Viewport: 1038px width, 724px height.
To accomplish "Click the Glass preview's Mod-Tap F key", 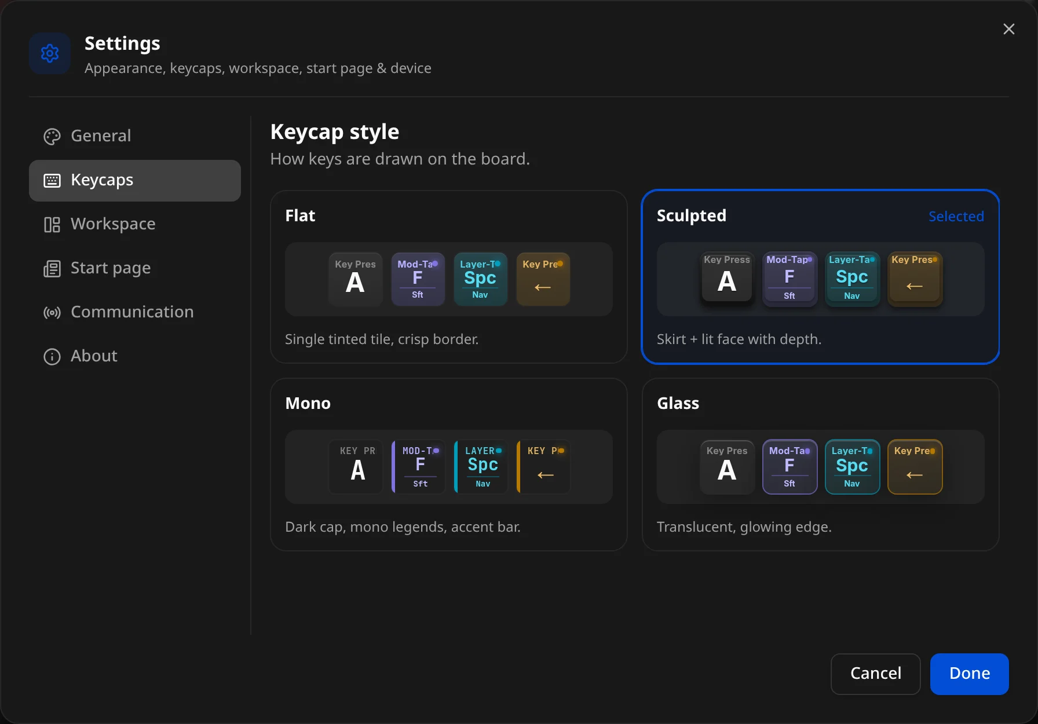I will pos(790,467).
